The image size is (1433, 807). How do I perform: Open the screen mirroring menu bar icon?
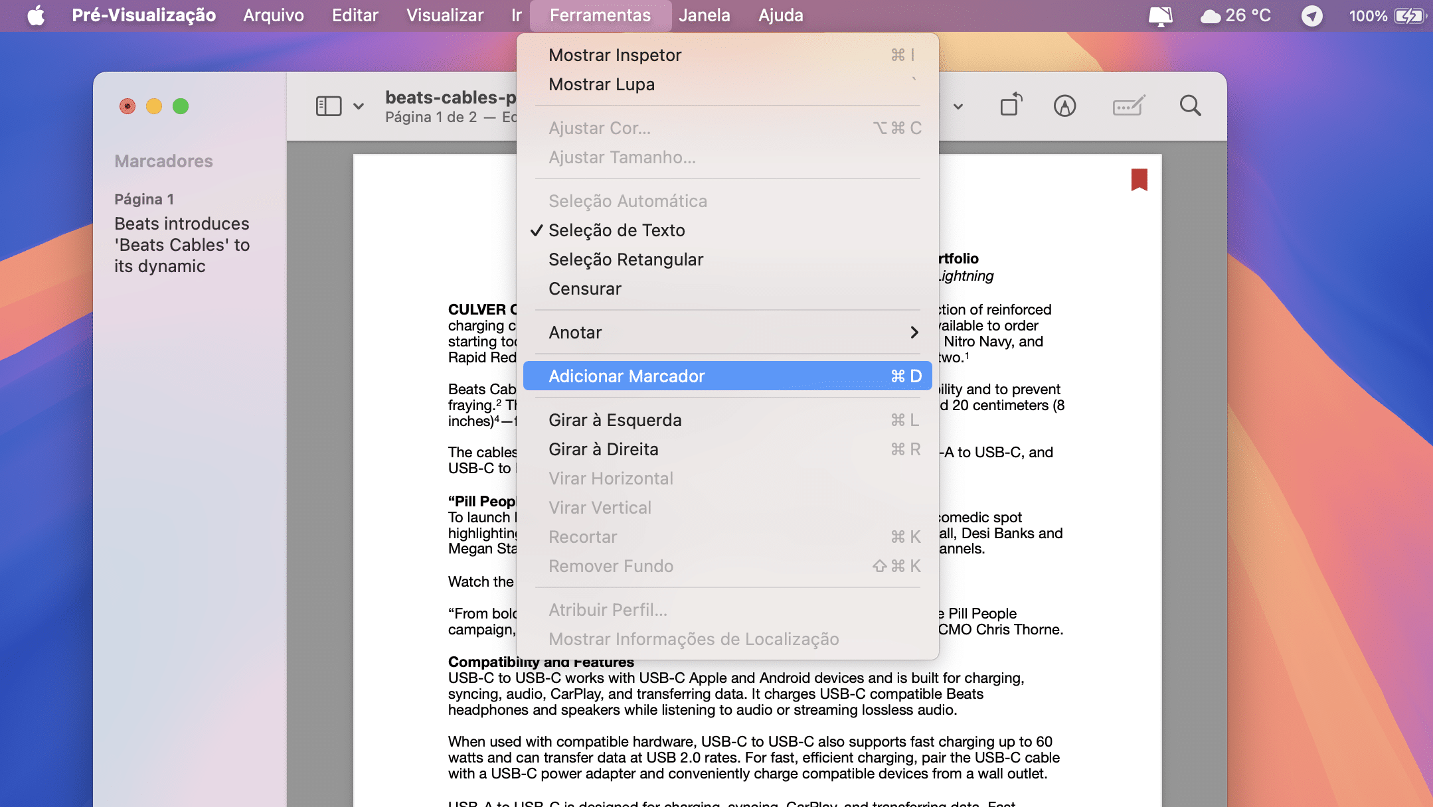pos(1160,16)
